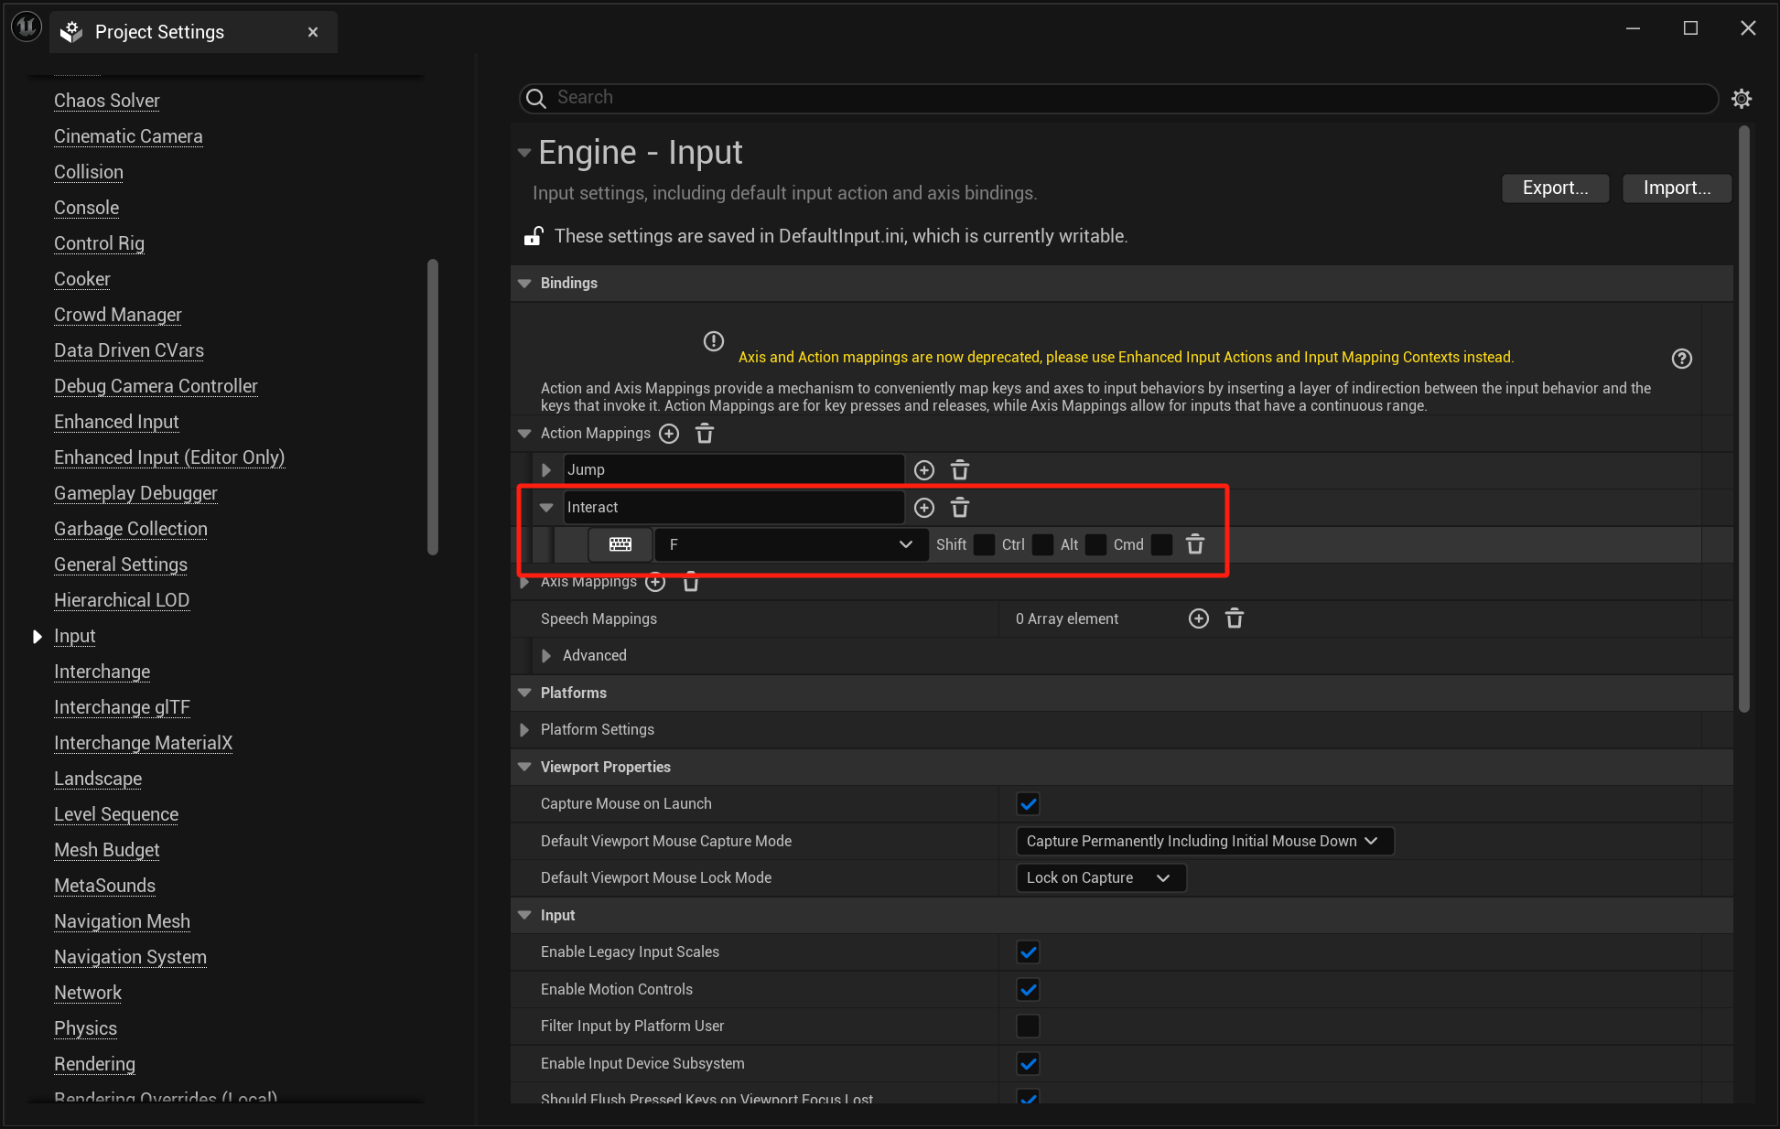Viewport: 1780px width, 1129px height.
Task: Go to Console settings link
Action: [86, 208]
